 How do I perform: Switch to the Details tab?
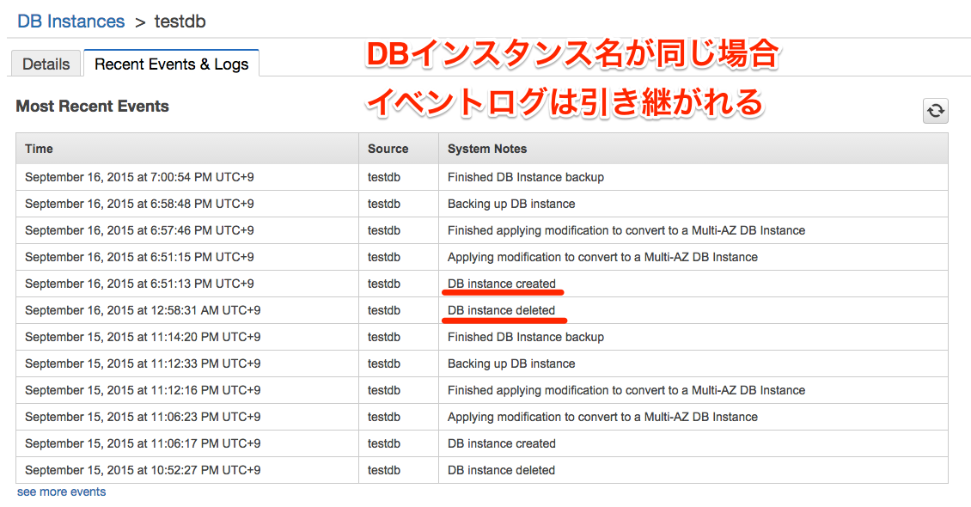(x=46, y=64)
